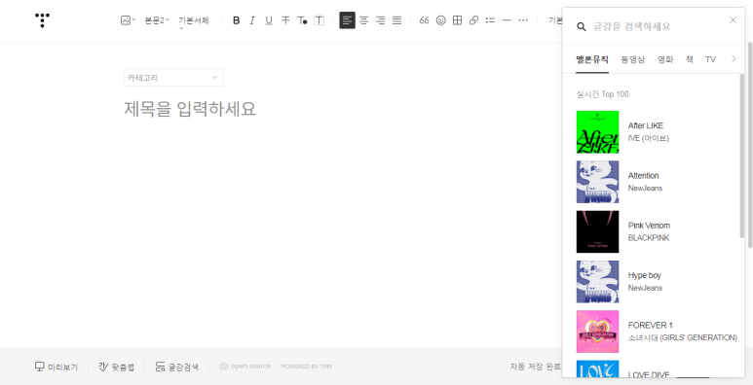Image resolution: width=753 pixels, height=385 pixels.
Task: Open the text color picker
Action: tap(302, 20)
